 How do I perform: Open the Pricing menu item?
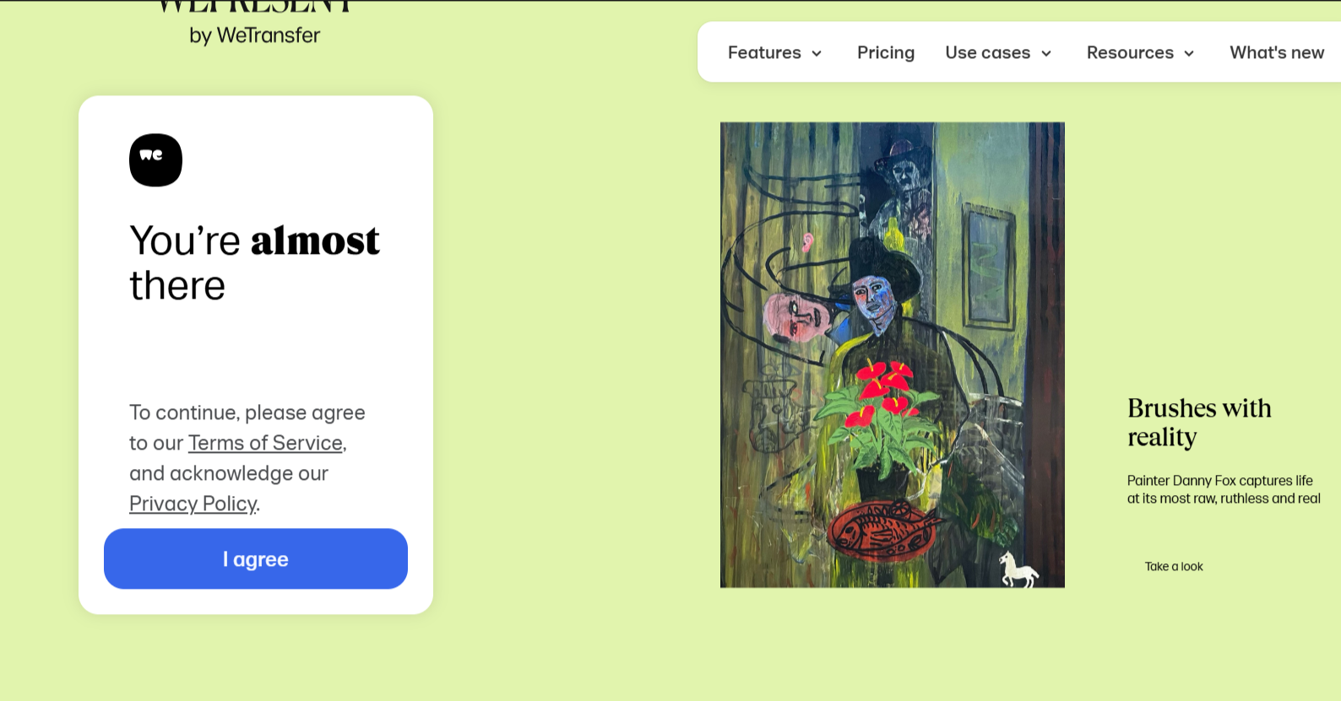click(x=886, y=52)
